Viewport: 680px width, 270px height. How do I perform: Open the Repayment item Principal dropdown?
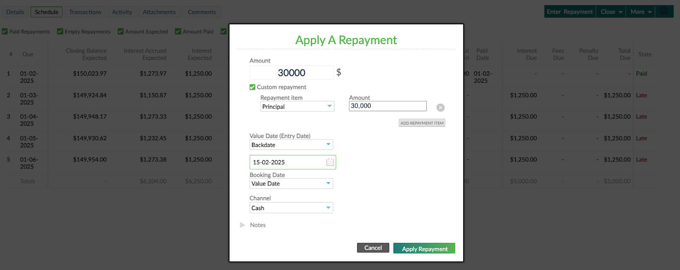(x=297, y=107)
